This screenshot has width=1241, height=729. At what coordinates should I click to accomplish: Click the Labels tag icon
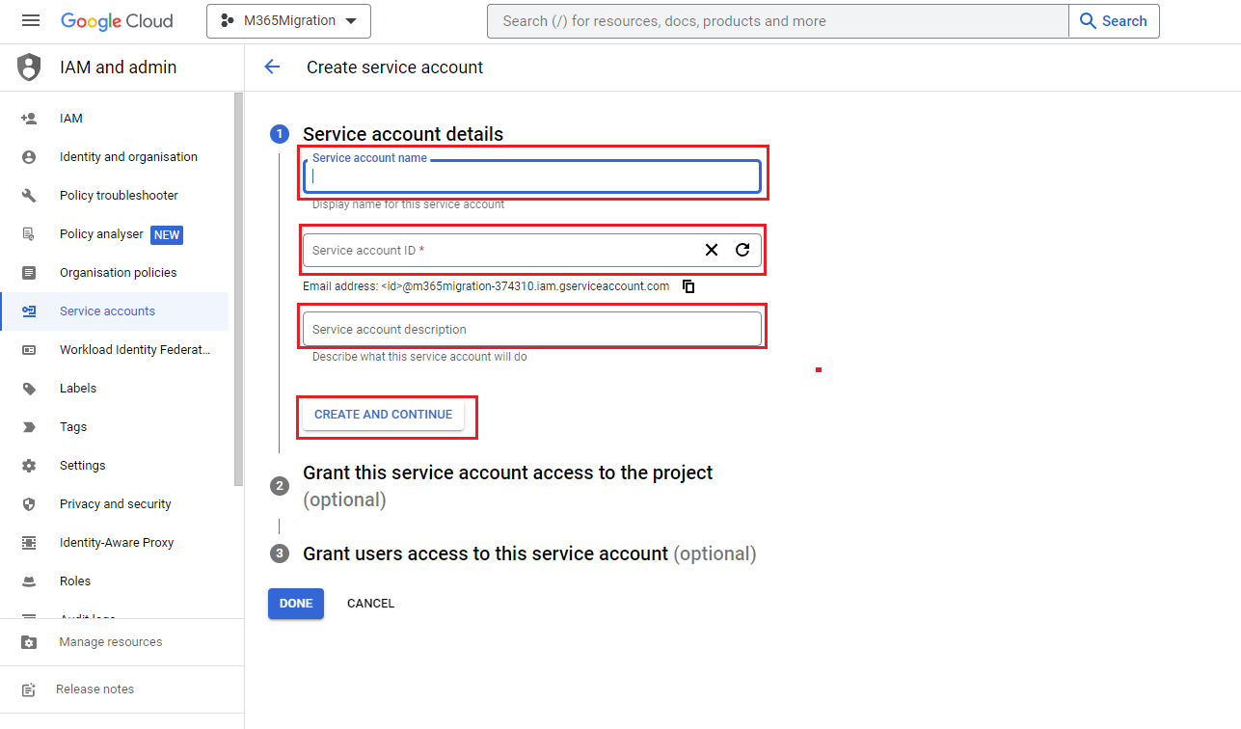(x=29, y=389)
